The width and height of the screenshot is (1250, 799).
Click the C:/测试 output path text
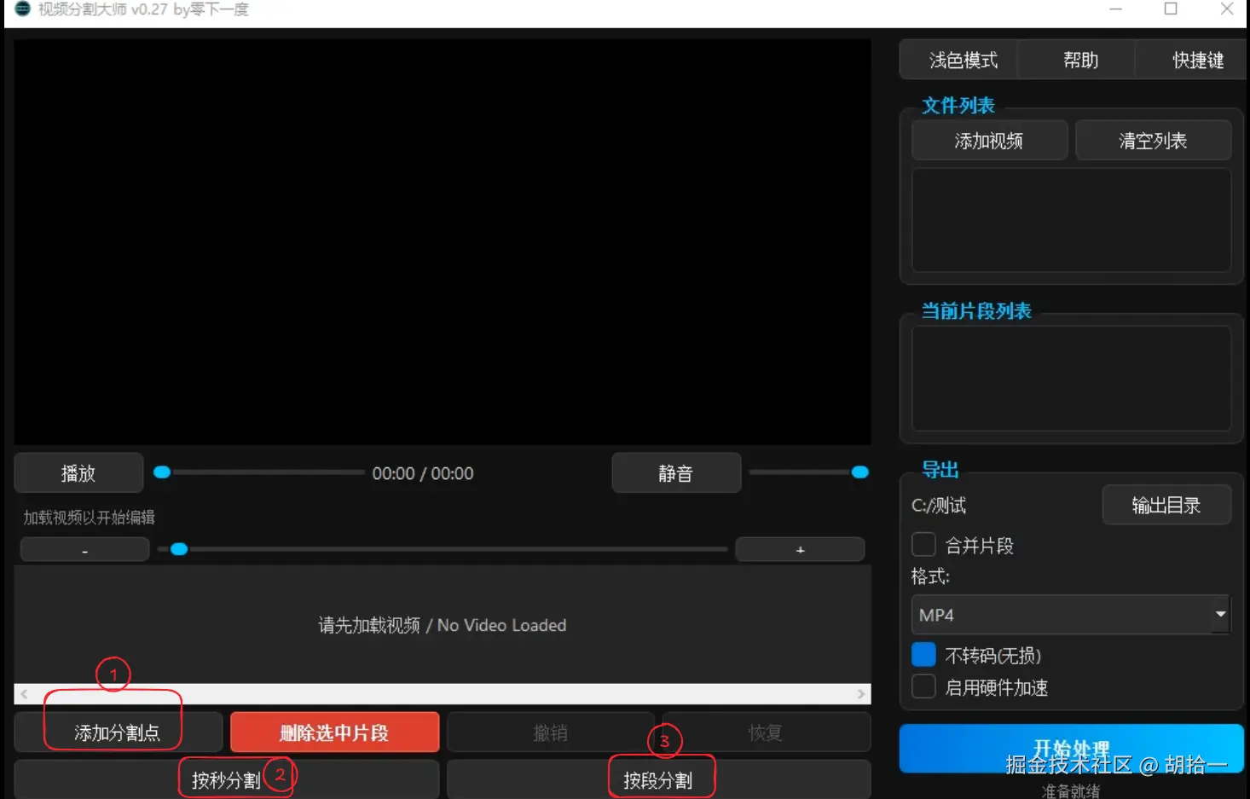939,506
